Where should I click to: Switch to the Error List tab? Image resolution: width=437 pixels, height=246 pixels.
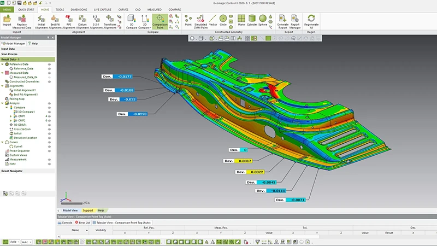(x=83, y=222)
